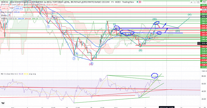Click the RSI scale value 80.00

(204, 76)
